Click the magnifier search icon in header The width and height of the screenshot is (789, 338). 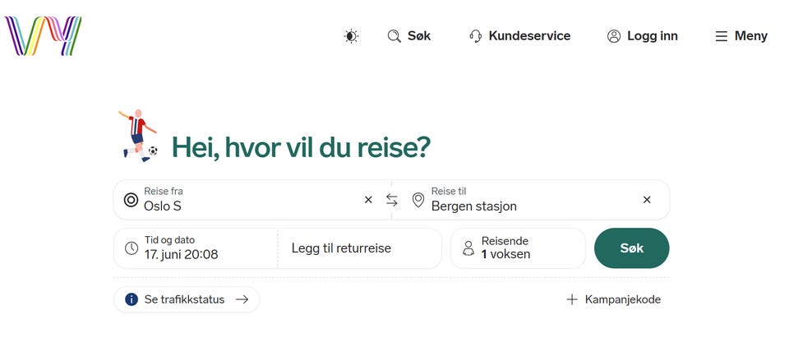click(394, 36)
